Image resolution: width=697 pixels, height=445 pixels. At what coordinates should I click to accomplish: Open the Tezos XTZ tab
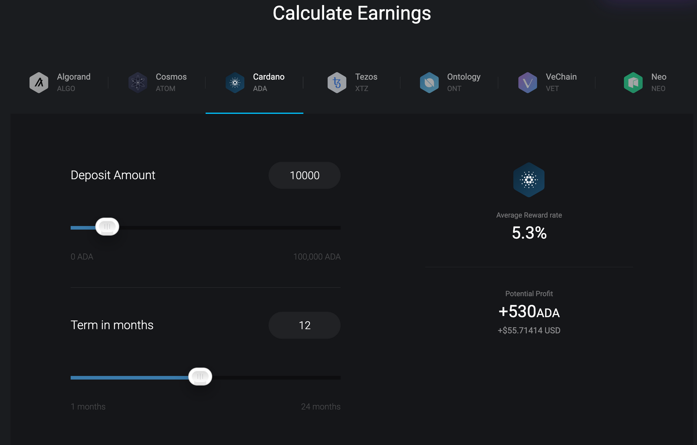click(352, 83)
